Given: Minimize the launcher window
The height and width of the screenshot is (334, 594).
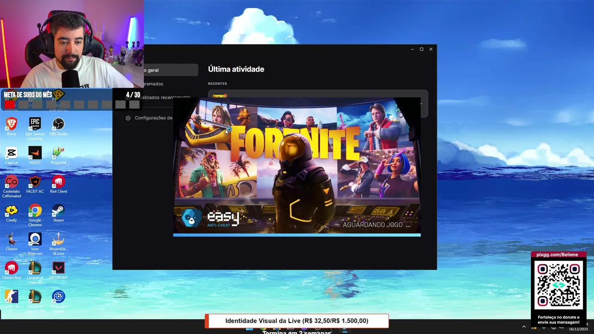Looking at the screenshot, I should click(x=412, y=49).
